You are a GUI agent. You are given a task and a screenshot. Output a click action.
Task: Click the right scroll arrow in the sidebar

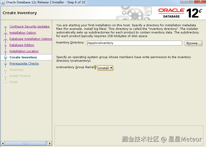pyautogui.click(x=50, y=143)
